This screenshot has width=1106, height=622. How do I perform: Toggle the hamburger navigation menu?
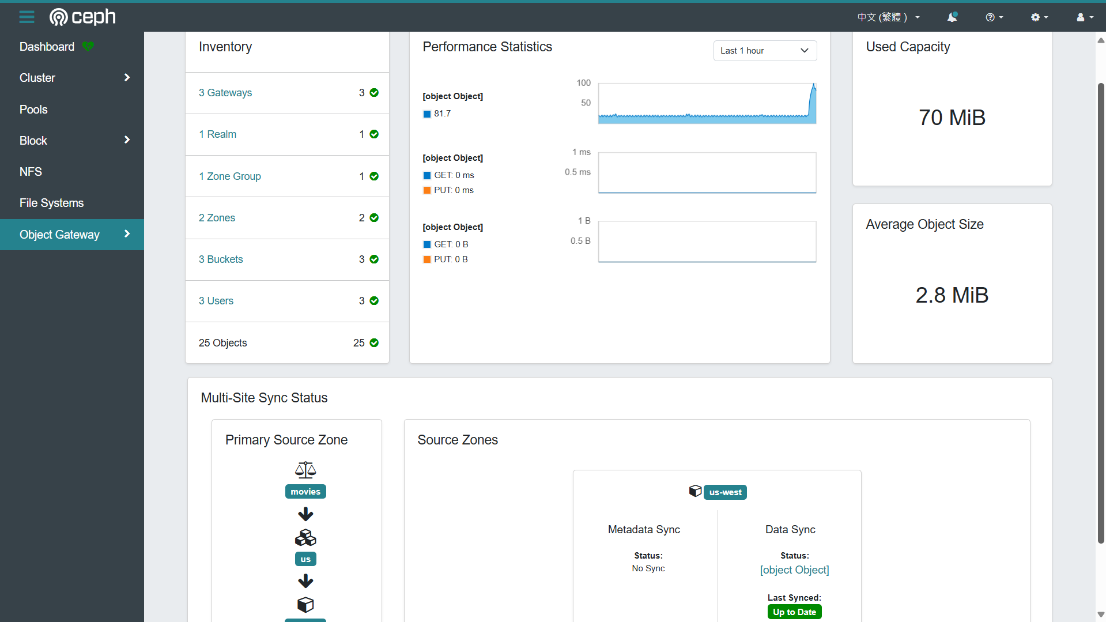tap(27, 17)
